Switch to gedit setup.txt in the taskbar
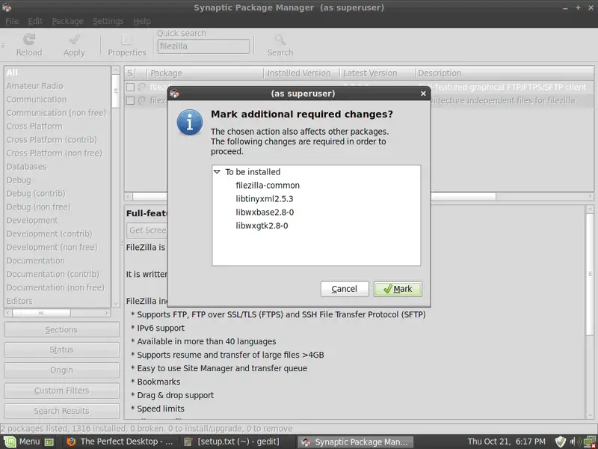The height and width of the screenshot is (449, 598). [238, 442]
